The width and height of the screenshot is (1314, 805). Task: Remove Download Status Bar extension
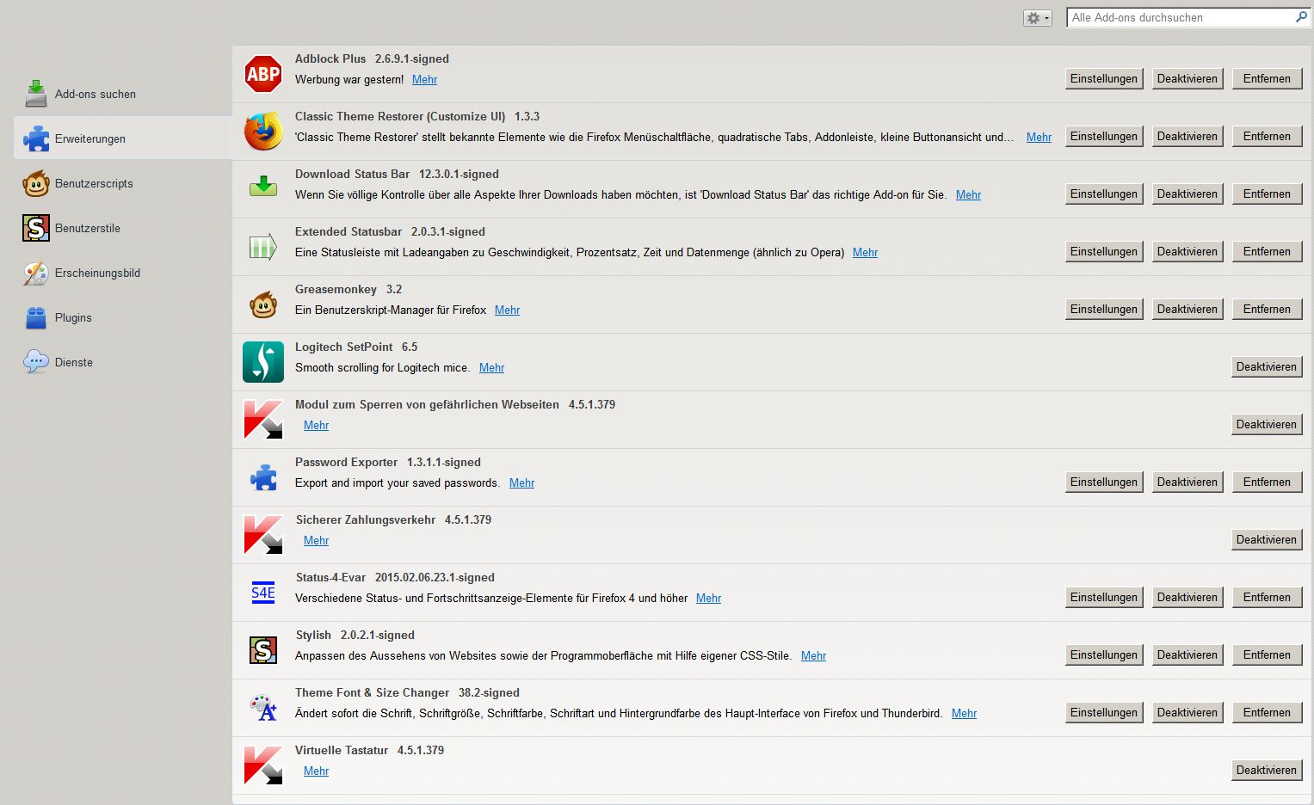pyautogui.click(x=1267, y=194)
